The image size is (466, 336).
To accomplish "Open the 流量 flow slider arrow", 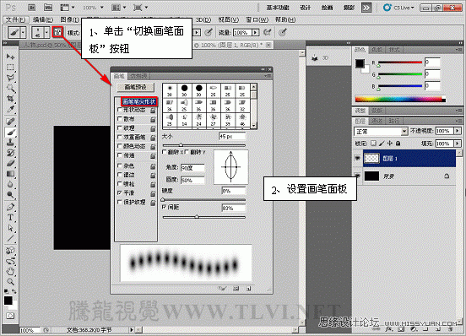I will click(x=256, y=32).
